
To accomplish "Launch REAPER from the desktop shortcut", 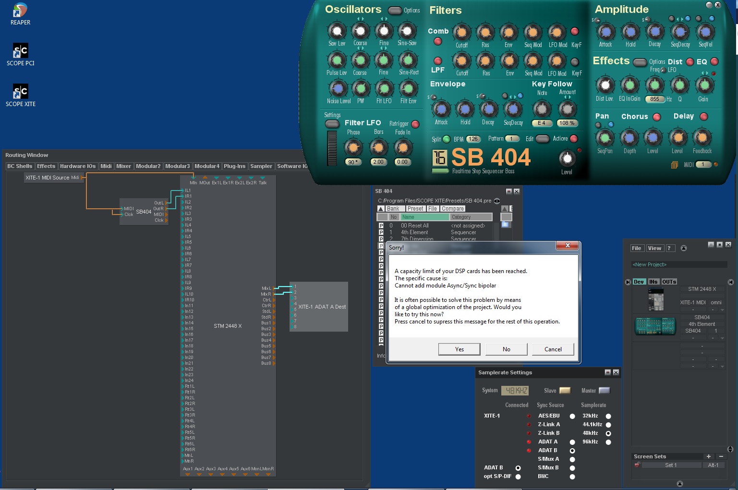I will 20,11.
